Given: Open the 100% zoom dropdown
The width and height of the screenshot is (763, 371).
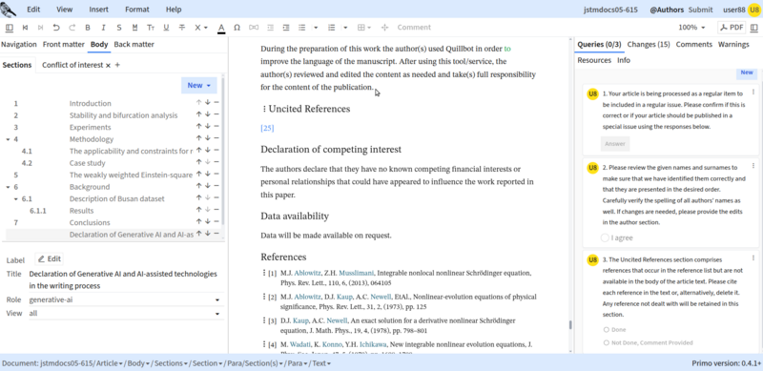Looking at the screenshot, I should tap(692, 28).
